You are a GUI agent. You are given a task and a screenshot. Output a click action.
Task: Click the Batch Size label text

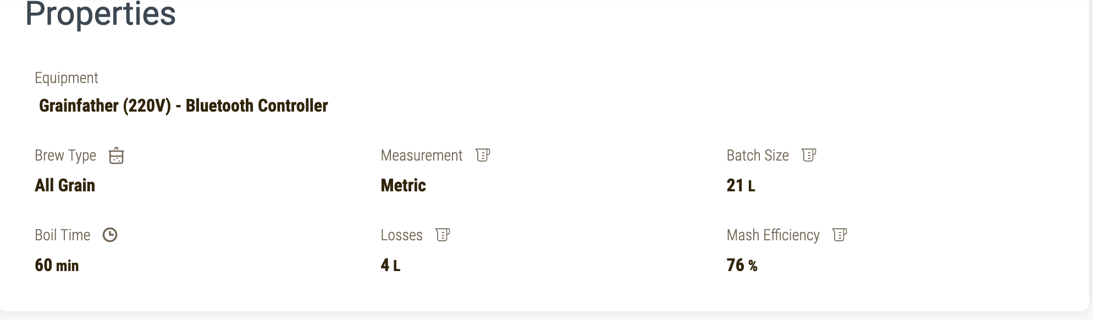[x=758, y=156]
